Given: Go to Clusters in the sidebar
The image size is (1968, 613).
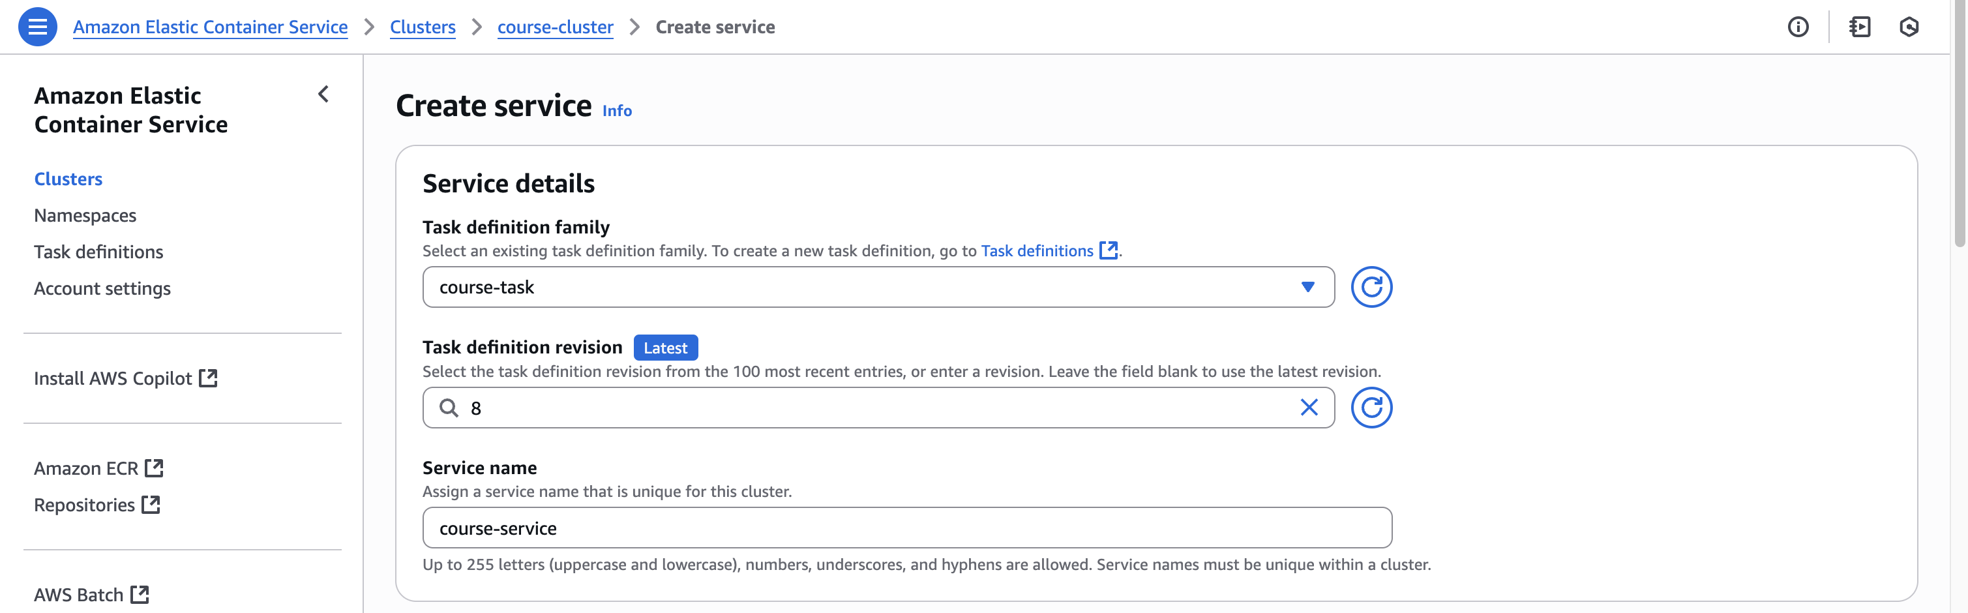Looking at the screenshot, I should coord(68,179).
